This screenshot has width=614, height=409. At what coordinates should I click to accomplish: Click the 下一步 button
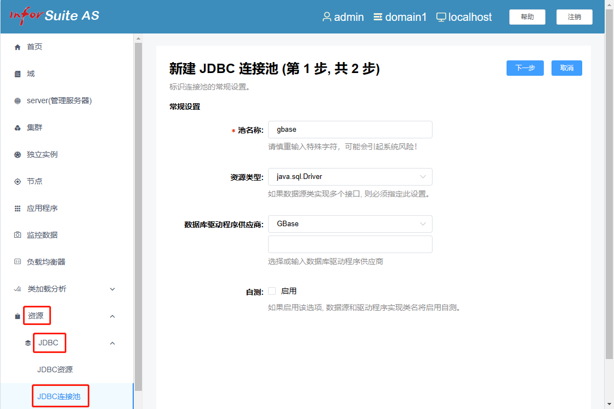tap(525, 68)
